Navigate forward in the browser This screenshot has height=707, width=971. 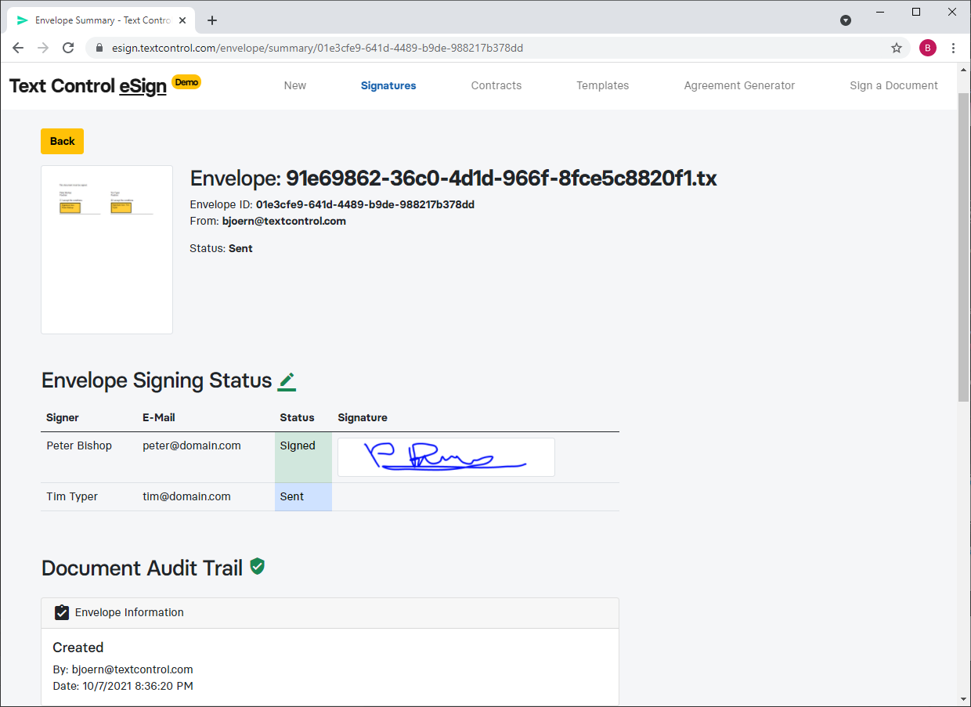point(43,48)
